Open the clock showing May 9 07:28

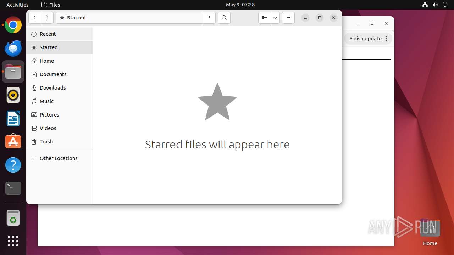[x=240, y=5]
